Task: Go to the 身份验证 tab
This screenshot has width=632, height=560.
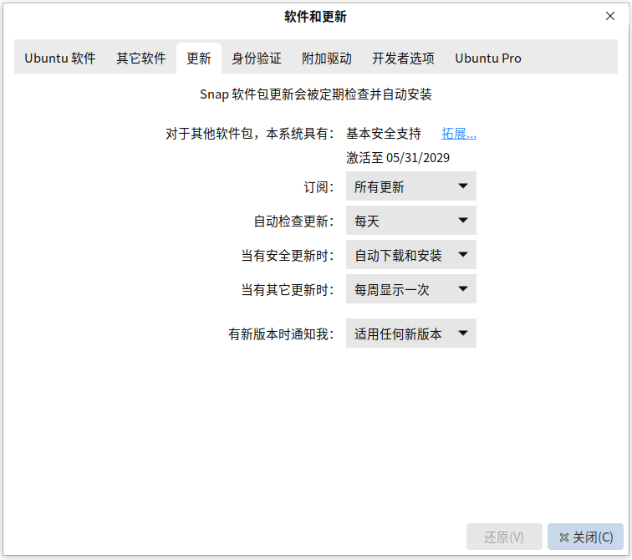Action: 257,58
